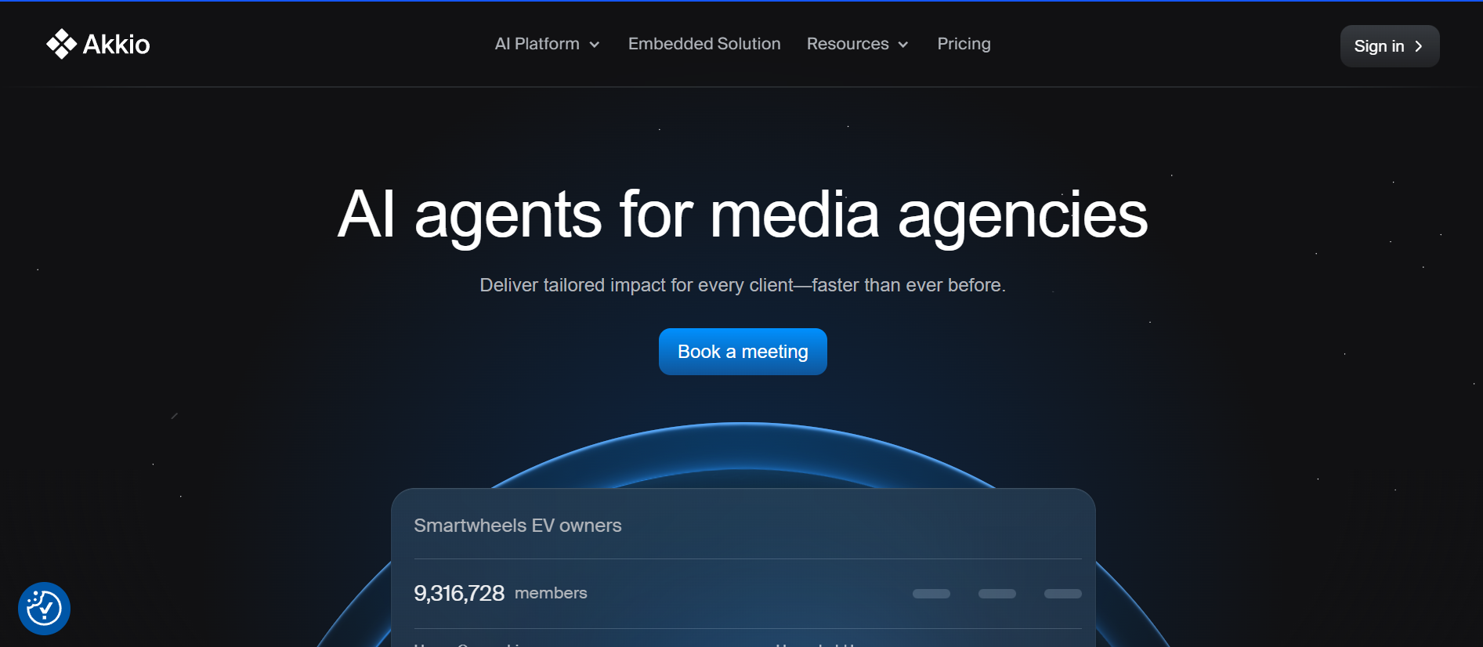The width and height of the screenshot is (1483, 647).
Task: Open the cookie preferences icon
Action: pyautogui.click(x=44, y=608)
